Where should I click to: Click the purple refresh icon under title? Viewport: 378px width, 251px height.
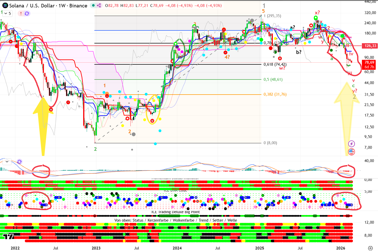(x=27, y=13)
